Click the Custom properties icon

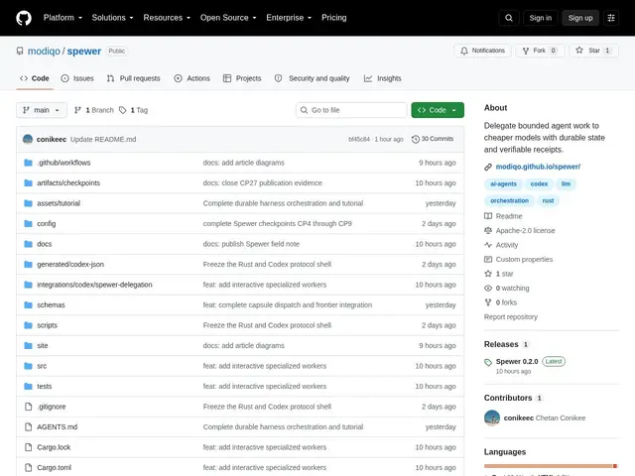[488, 260]
